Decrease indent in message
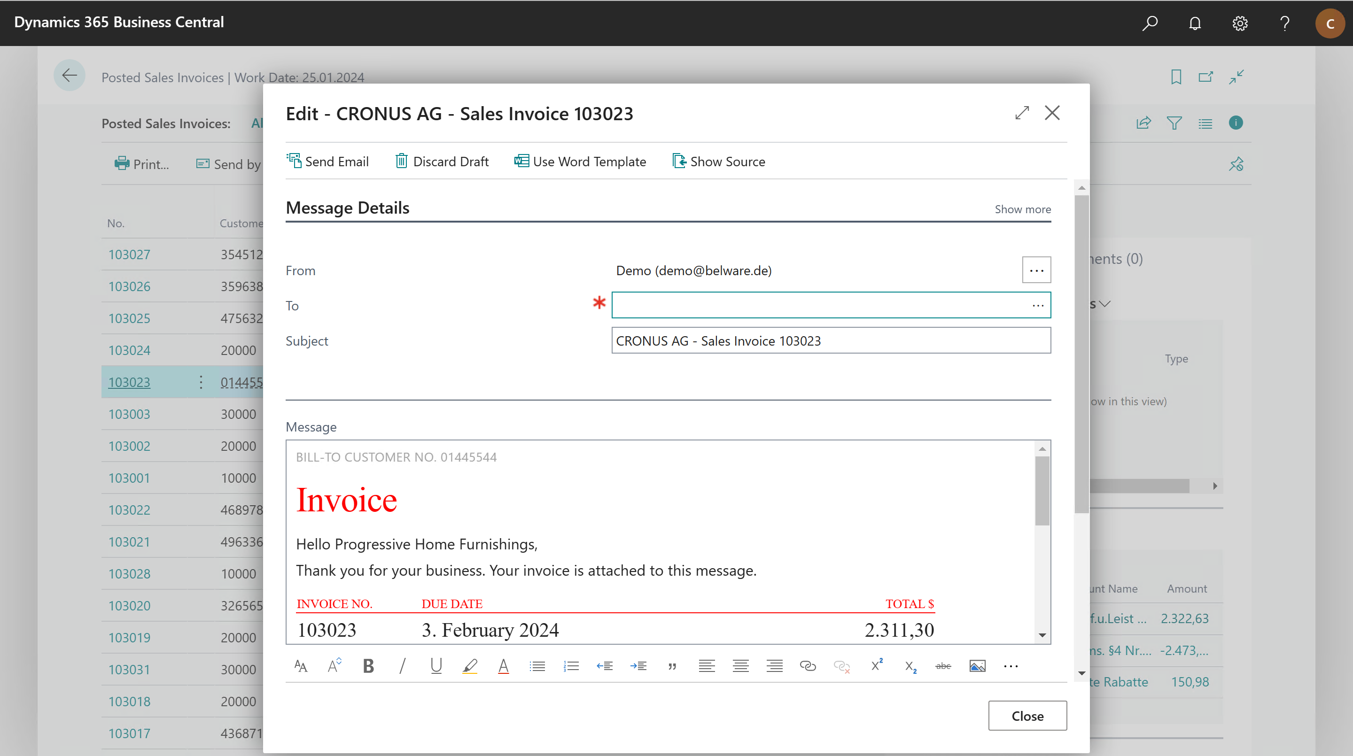This screenshot has width=1353, height=756. [605, 666]
